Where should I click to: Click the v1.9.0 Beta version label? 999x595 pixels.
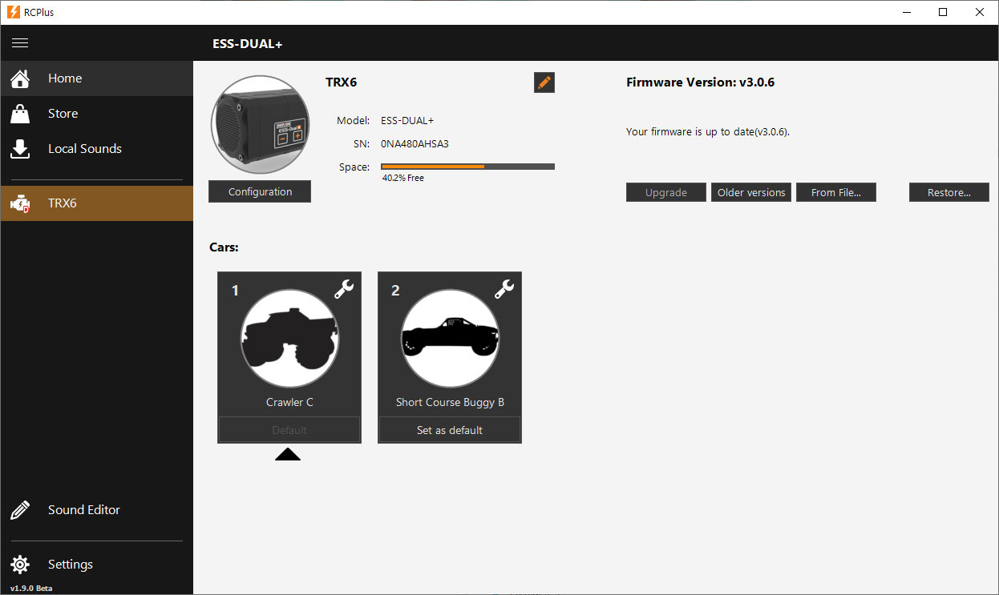(31, 589)
